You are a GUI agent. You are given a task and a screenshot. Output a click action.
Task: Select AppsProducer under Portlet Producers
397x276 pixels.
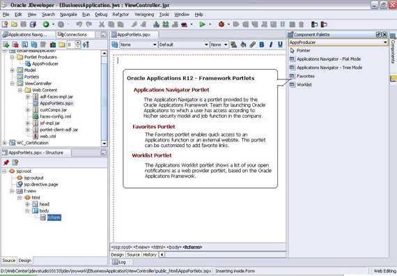click(45, 63)
